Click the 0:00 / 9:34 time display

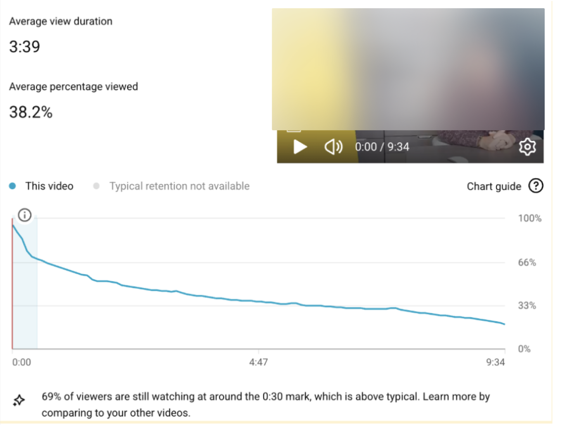tap(382, 147)
